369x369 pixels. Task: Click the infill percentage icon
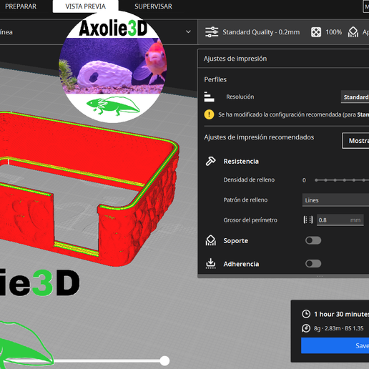pyautogui.click(x=316, y=32)
